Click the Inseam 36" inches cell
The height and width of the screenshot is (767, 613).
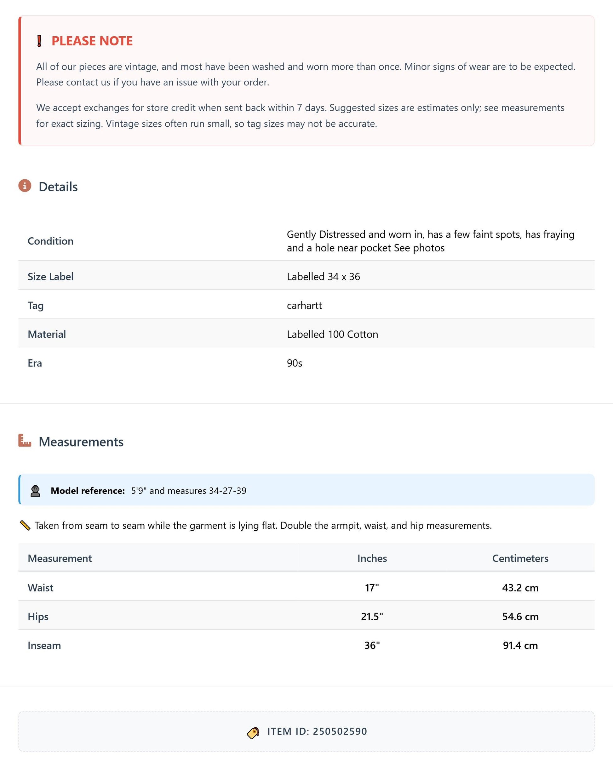(x=372, y=645)
